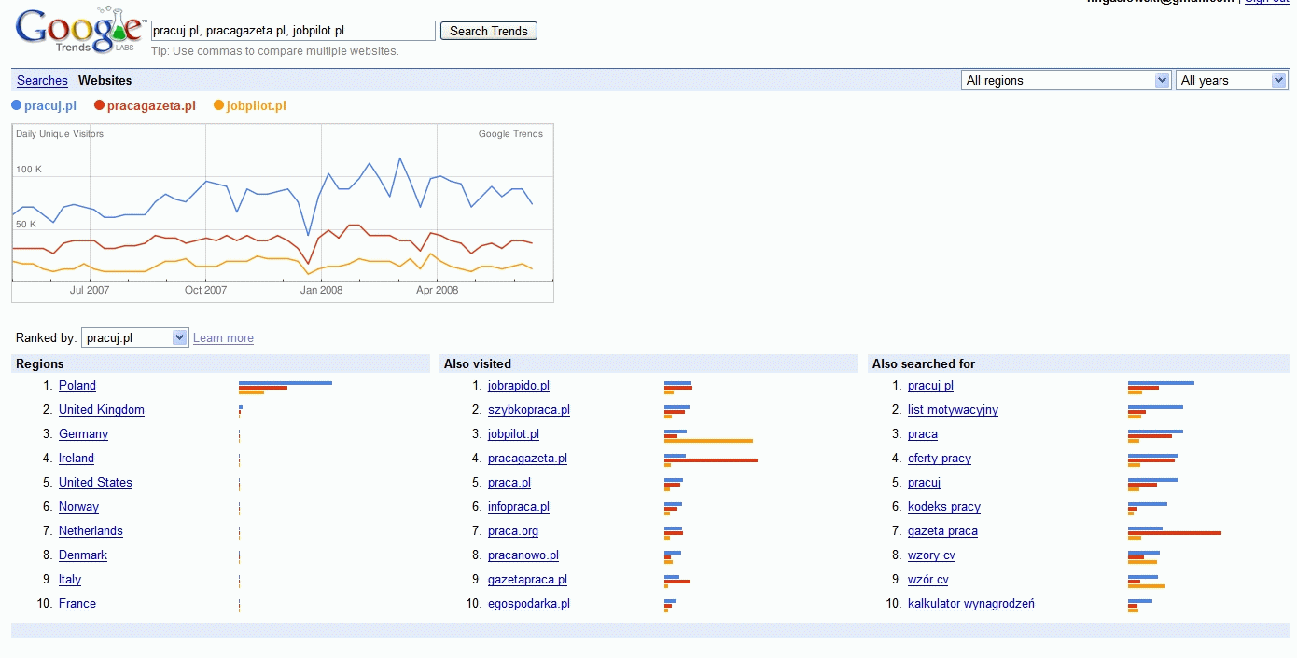Open 'pracuj' search term link
This screenshot has height=658, width=1297.
(924, 483)
